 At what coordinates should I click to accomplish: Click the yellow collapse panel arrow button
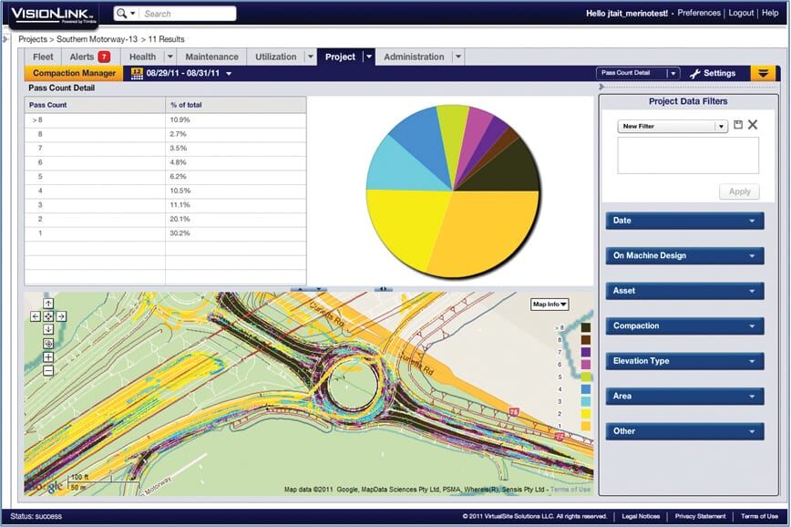pos(764,74)
